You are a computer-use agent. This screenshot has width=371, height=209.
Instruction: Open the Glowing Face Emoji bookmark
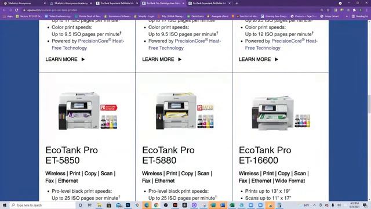tap(274, 16)
